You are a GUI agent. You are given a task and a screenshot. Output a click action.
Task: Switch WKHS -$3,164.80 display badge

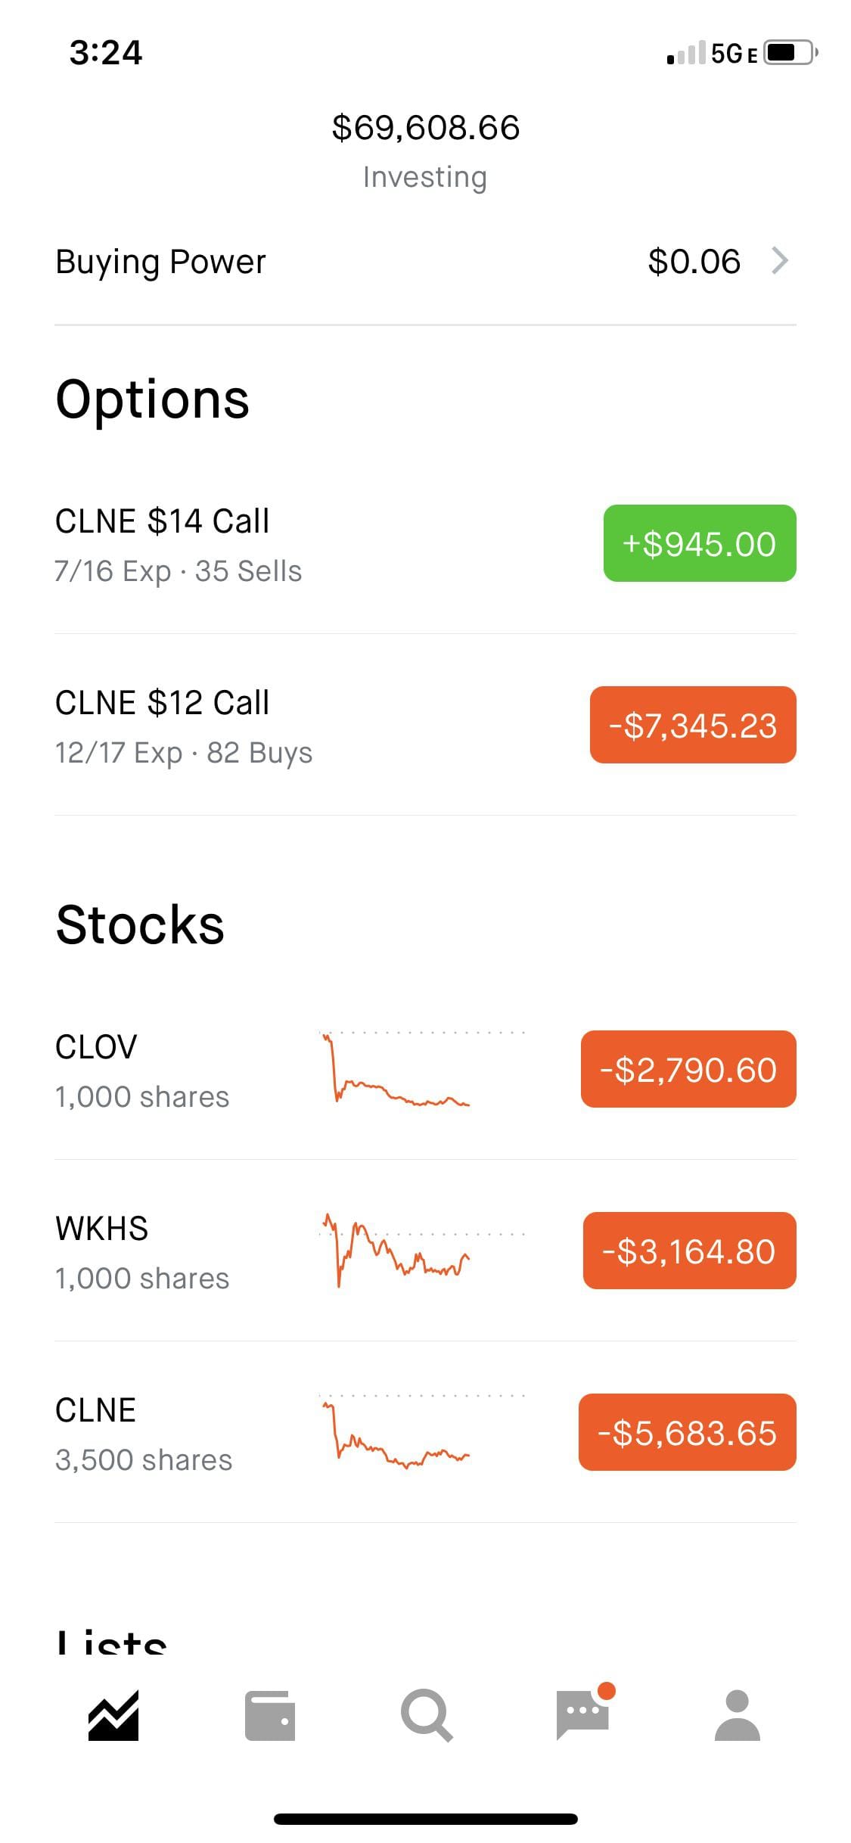690,1251
